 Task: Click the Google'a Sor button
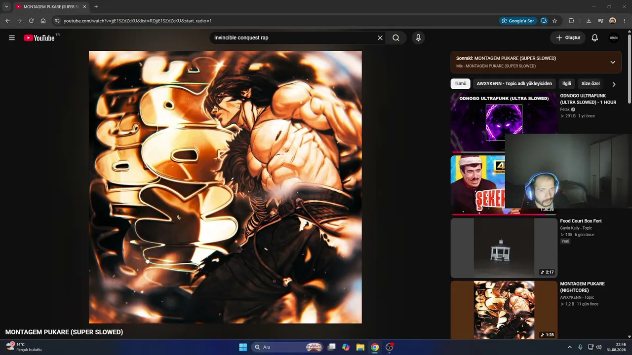[517, 21]
